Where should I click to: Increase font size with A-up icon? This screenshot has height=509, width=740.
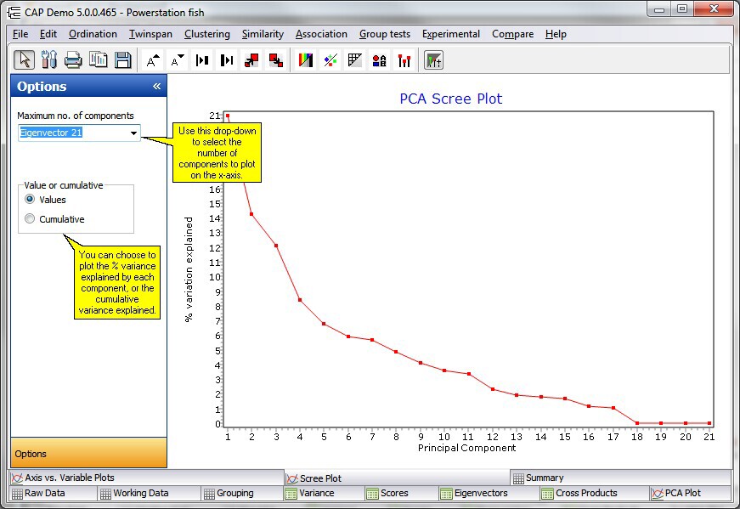click(x=152, y=60)
